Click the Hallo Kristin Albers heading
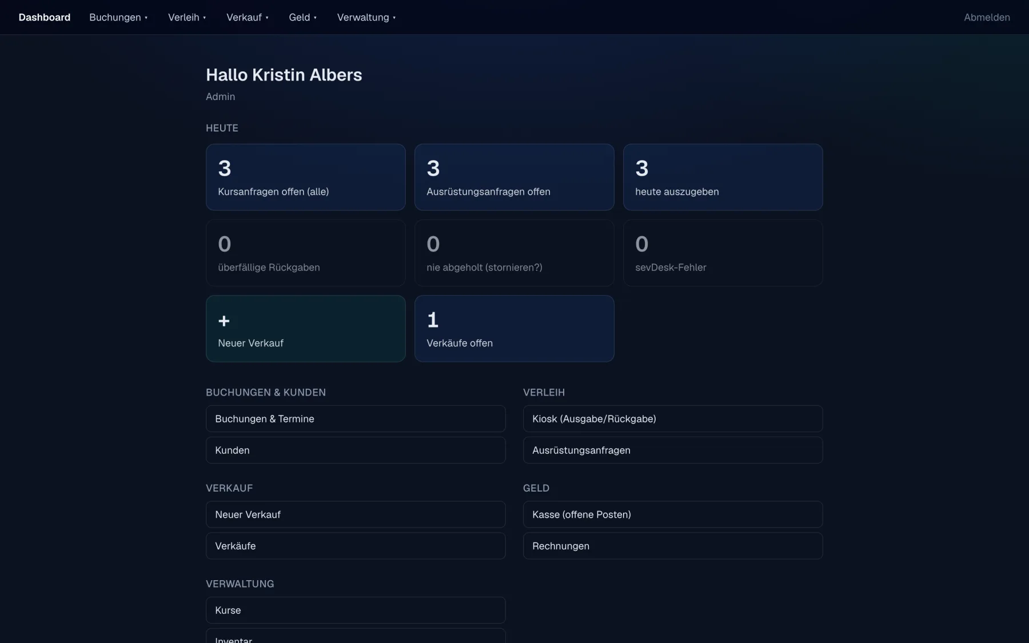The height and width of the screenshot is (643, 1029). 284,75
